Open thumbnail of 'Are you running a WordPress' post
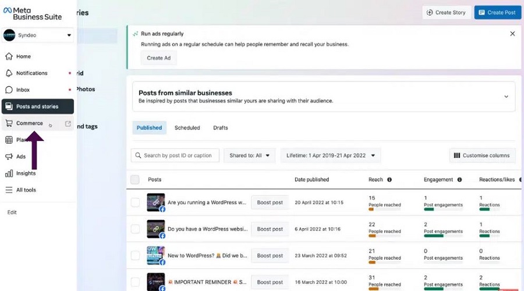Screen dimensions: 524x291 coord(155,202)
